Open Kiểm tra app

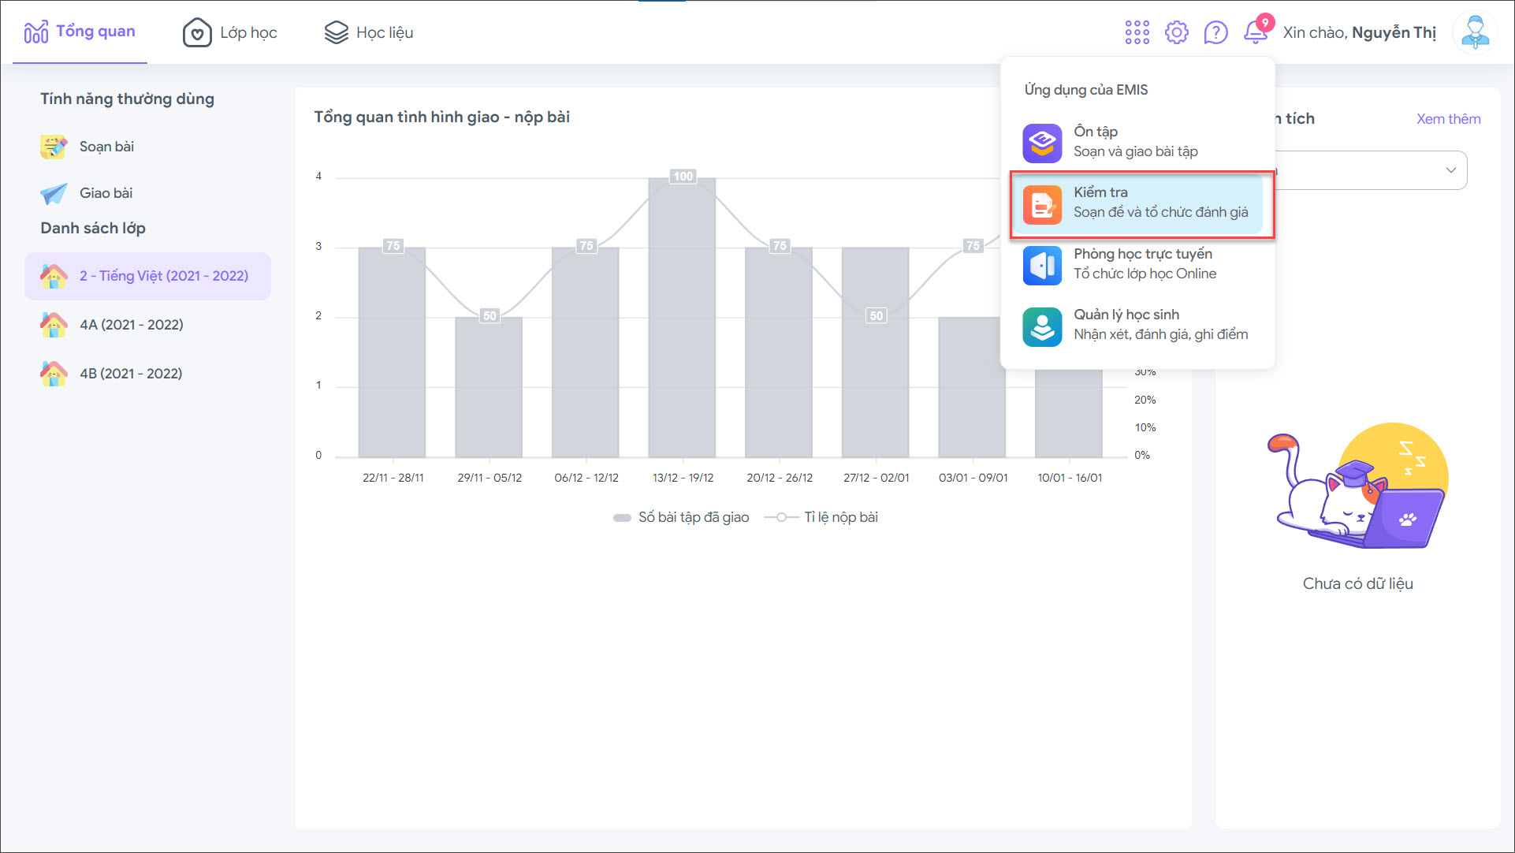click(1137, 203)
